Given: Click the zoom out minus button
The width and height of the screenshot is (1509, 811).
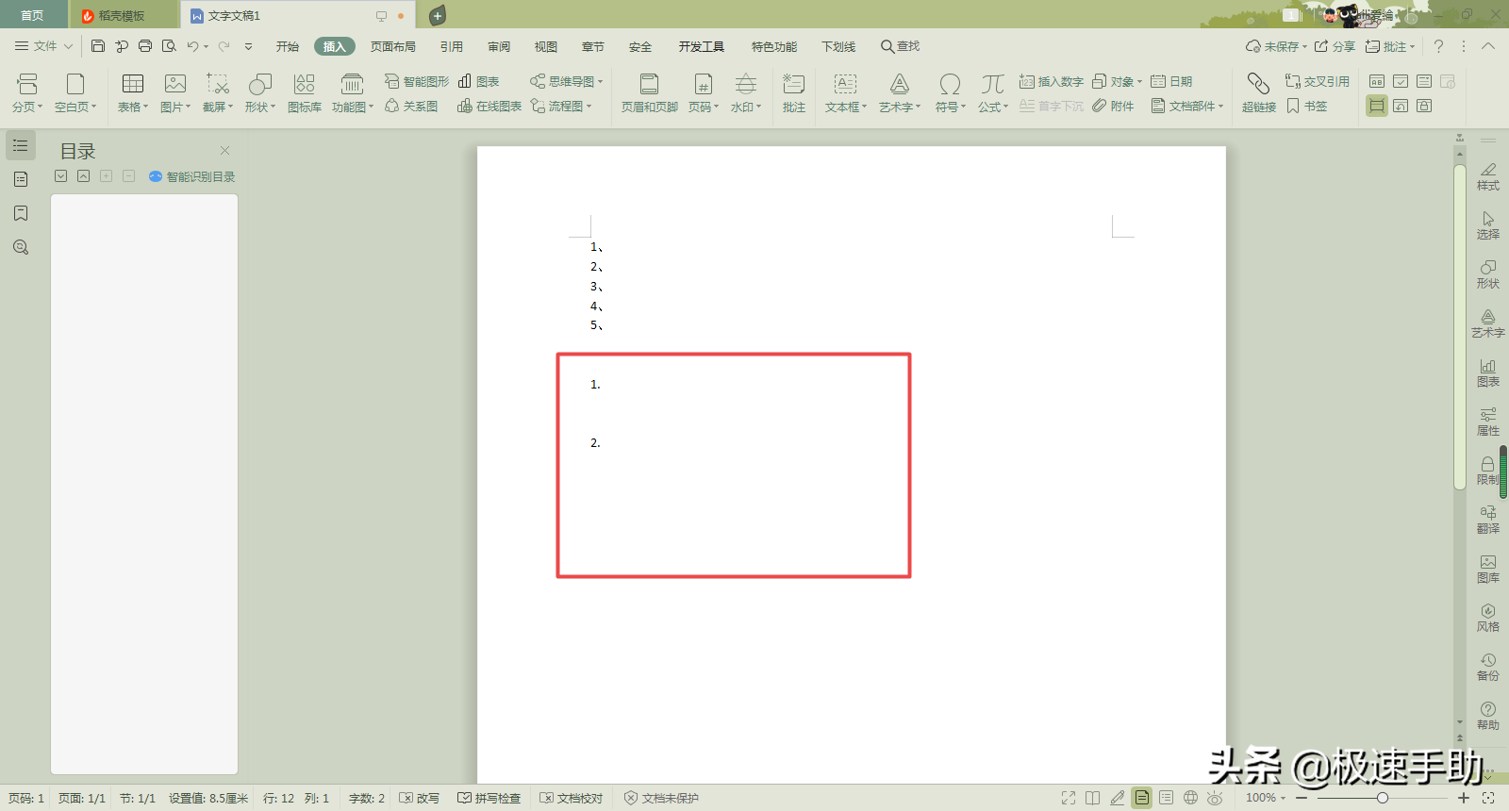Looking at the screenshot, I should click(x=1302, y=798).
